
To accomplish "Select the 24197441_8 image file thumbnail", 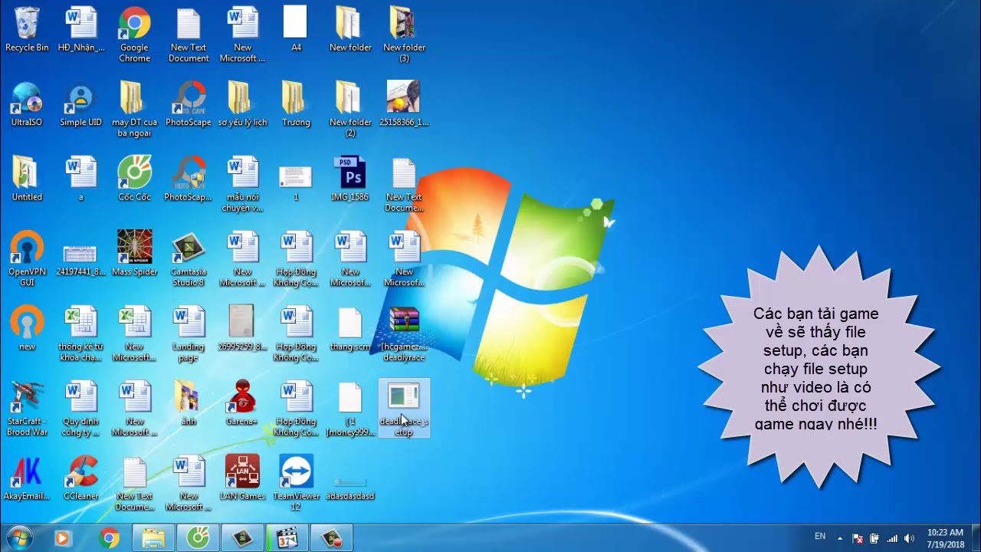I will 80,259.
